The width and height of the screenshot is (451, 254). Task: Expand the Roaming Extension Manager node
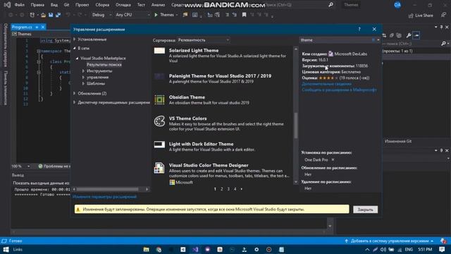coord(75,102)
